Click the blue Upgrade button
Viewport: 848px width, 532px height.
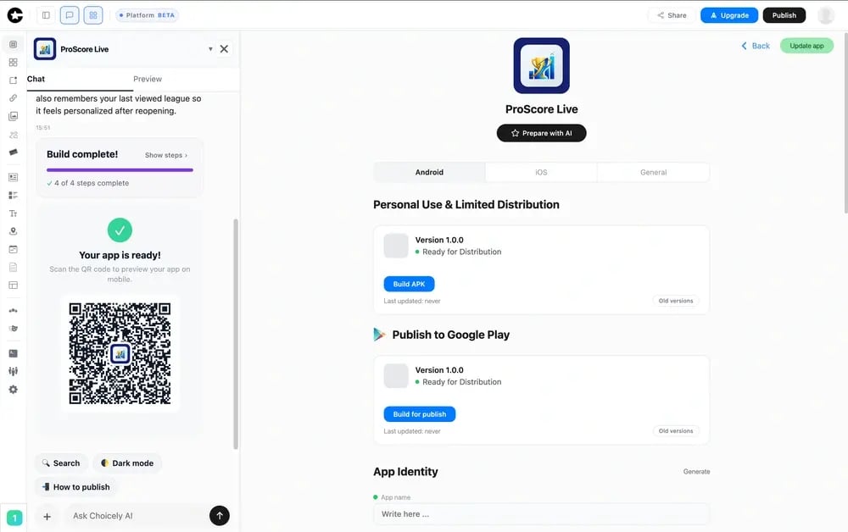point(729,15)
